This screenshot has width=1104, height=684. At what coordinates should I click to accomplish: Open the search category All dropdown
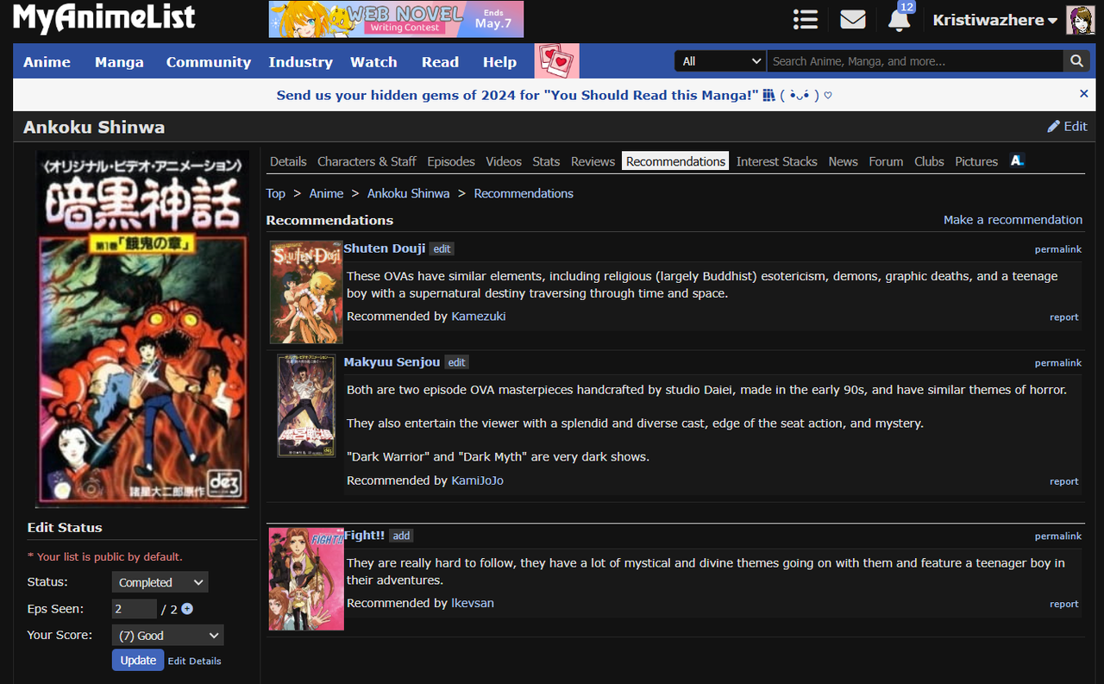(720, 61)
